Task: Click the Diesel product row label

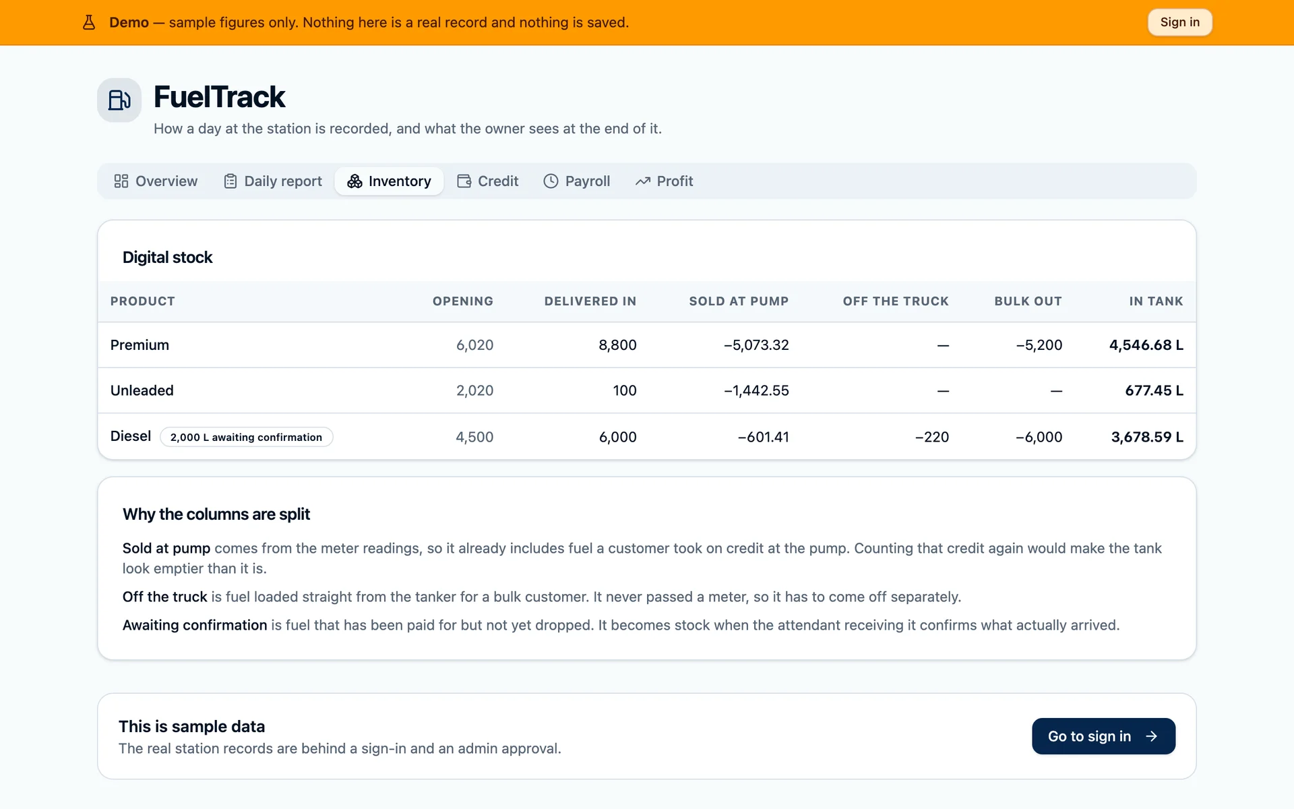Action: 131,436
